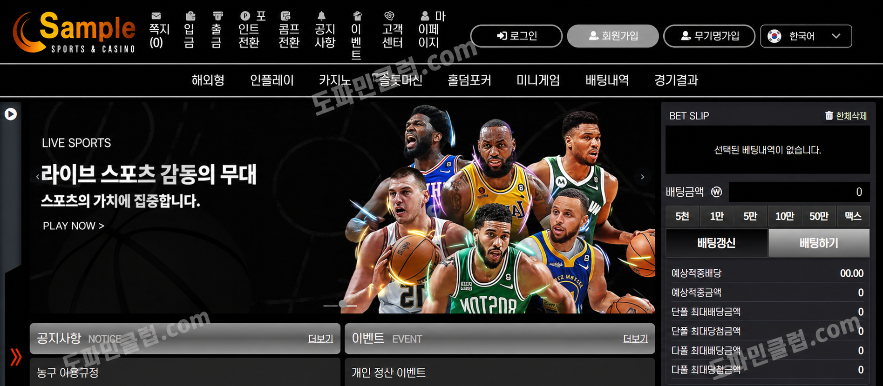883x386 pixels.
Task: Click the 전체삭제 trash icon in bet slip
Action: click(829, 115)
